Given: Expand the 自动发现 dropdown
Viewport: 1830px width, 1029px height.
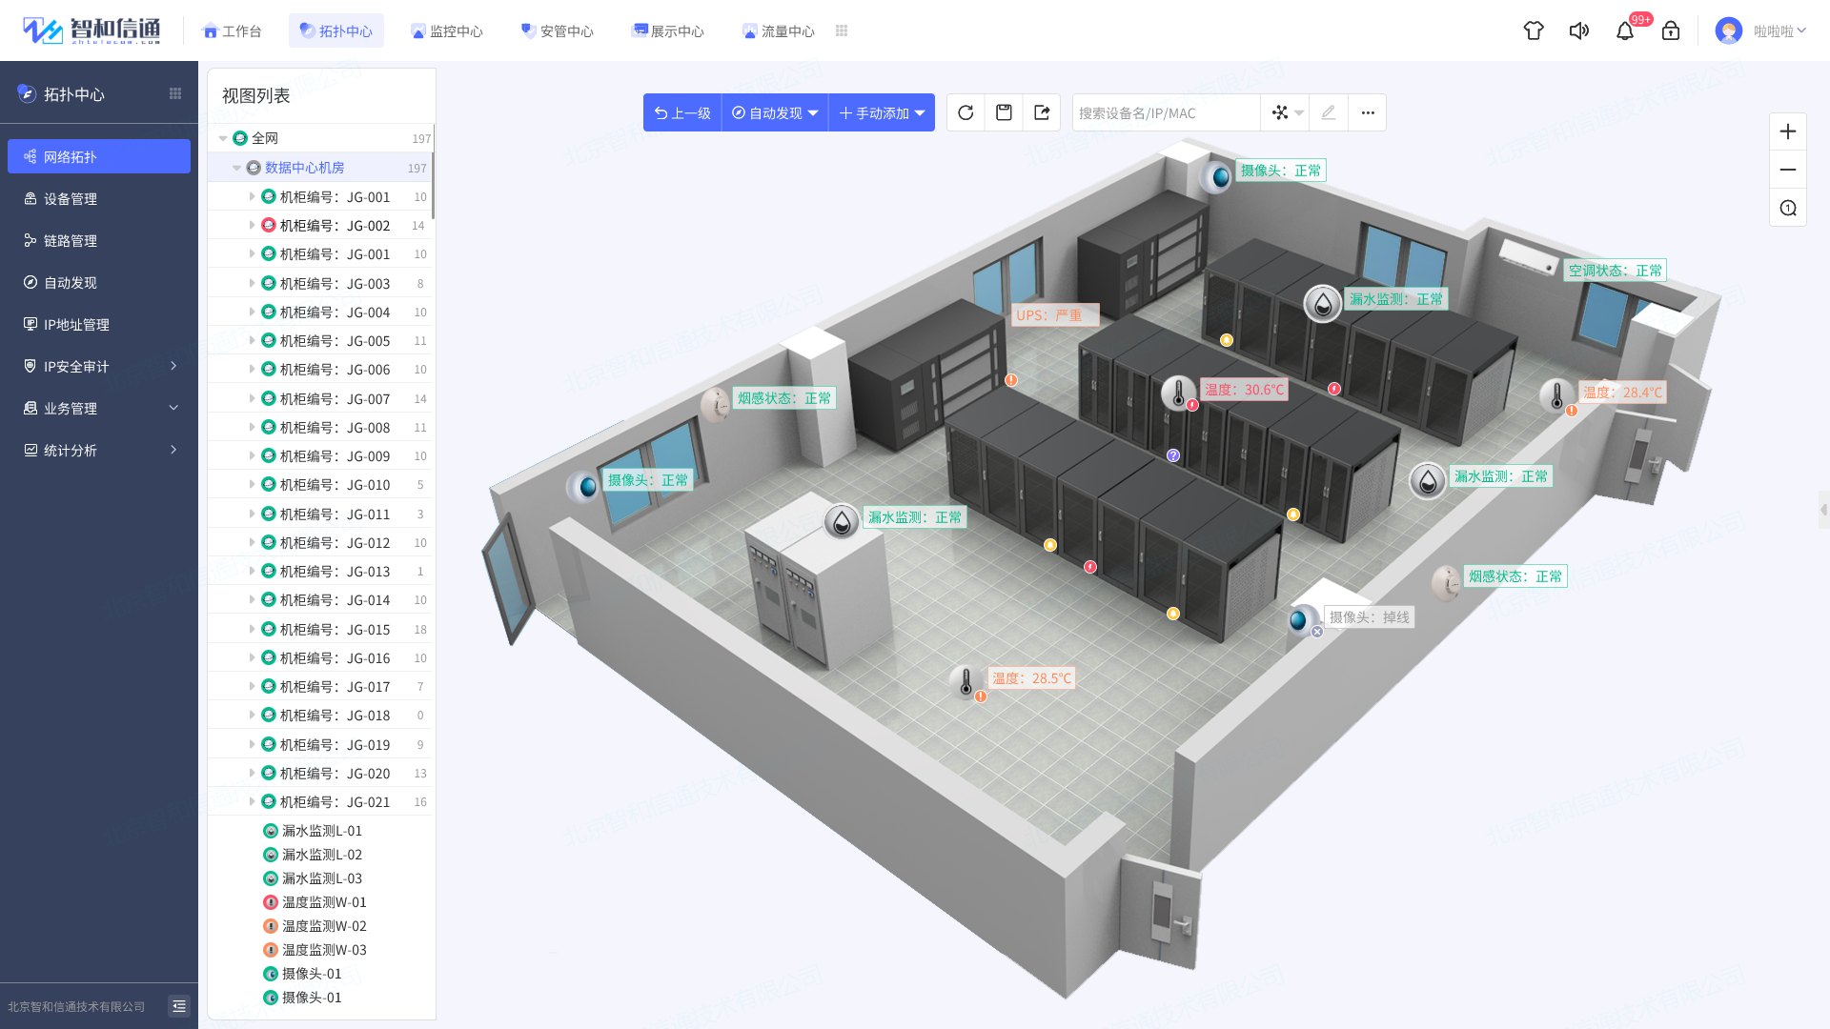Looking at the screenshot, I should point(775,112).
